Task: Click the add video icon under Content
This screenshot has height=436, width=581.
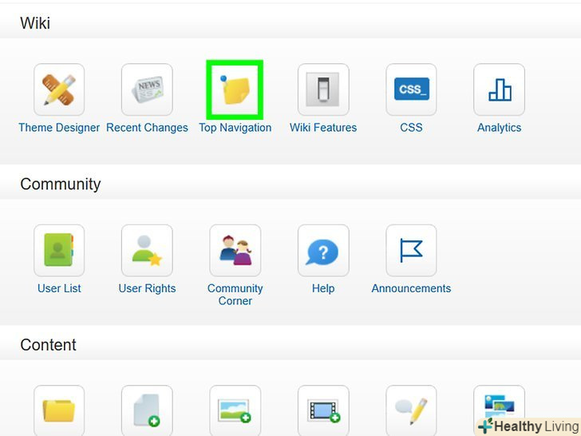Action: point(323,410)
